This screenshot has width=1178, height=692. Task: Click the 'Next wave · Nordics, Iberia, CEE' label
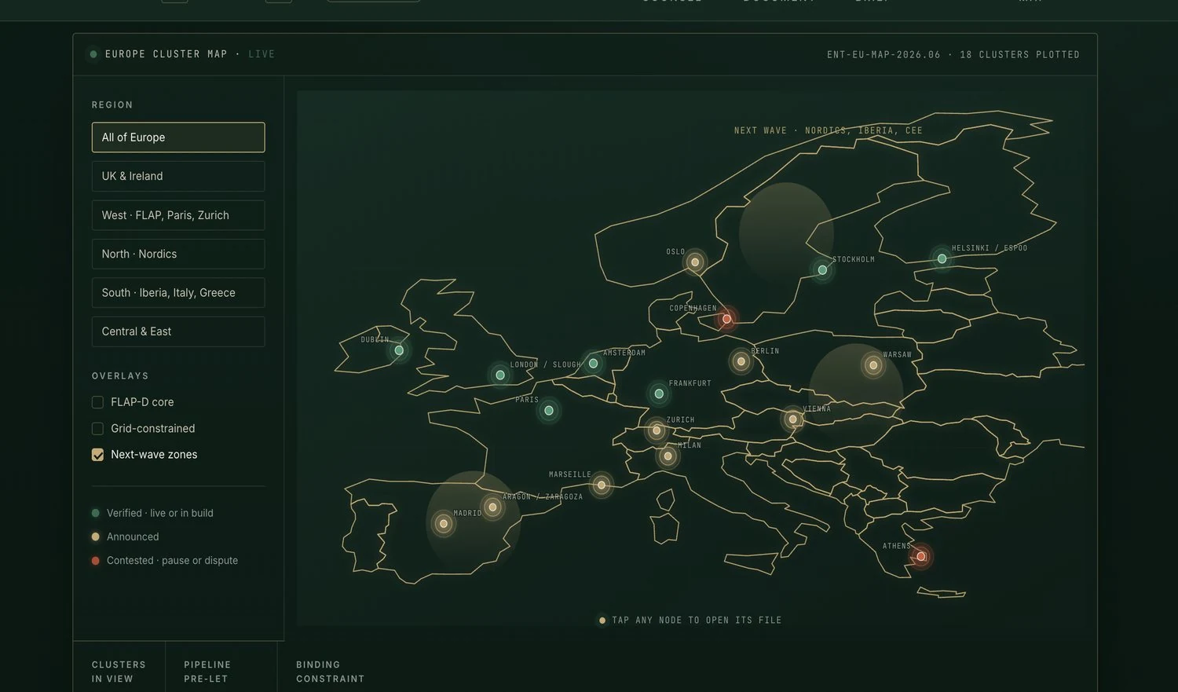[x=829, y=130]
